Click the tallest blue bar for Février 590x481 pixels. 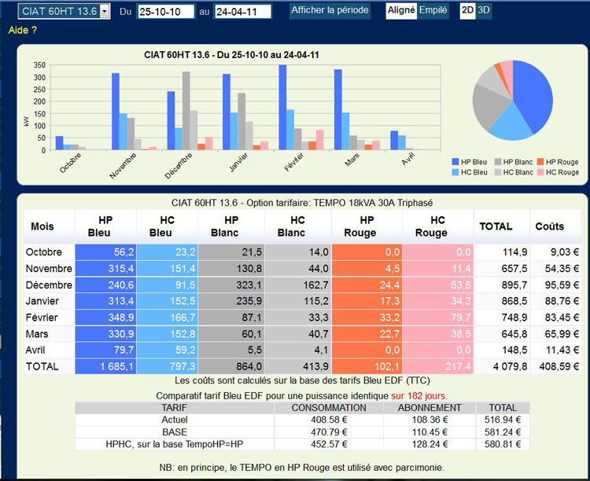(x=282, y=108)
